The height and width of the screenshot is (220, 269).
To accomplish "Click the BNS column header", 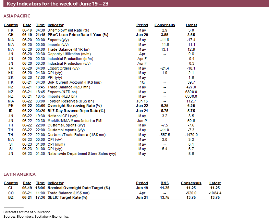I will click(164, 183).
